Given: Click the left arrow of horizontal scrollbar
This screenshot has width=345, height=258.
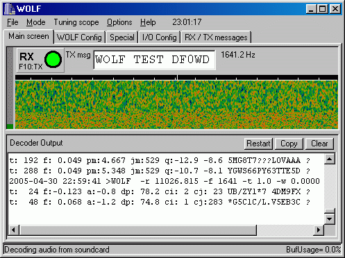Looking at the screenshot, I should tap(14, 230).
